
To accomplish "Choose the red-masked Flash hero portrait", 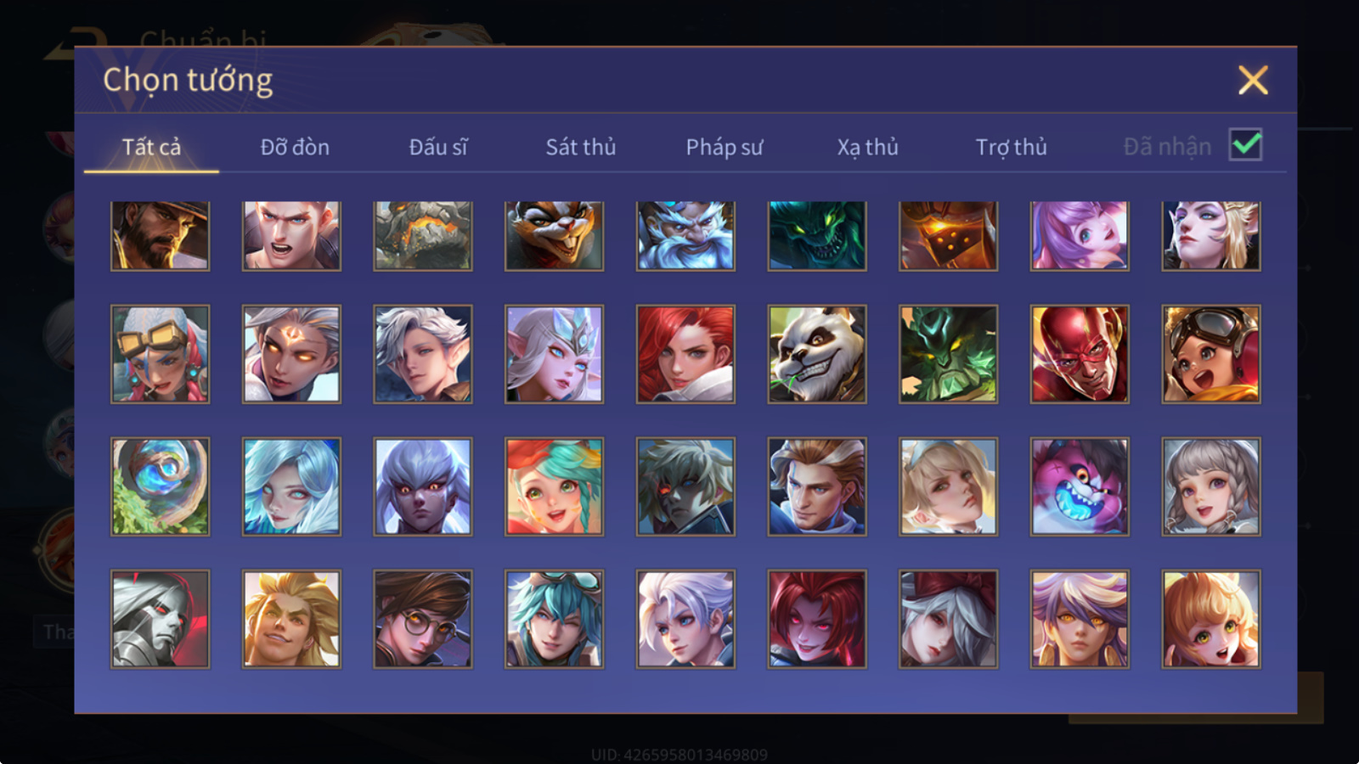I will coord(1080,354).
